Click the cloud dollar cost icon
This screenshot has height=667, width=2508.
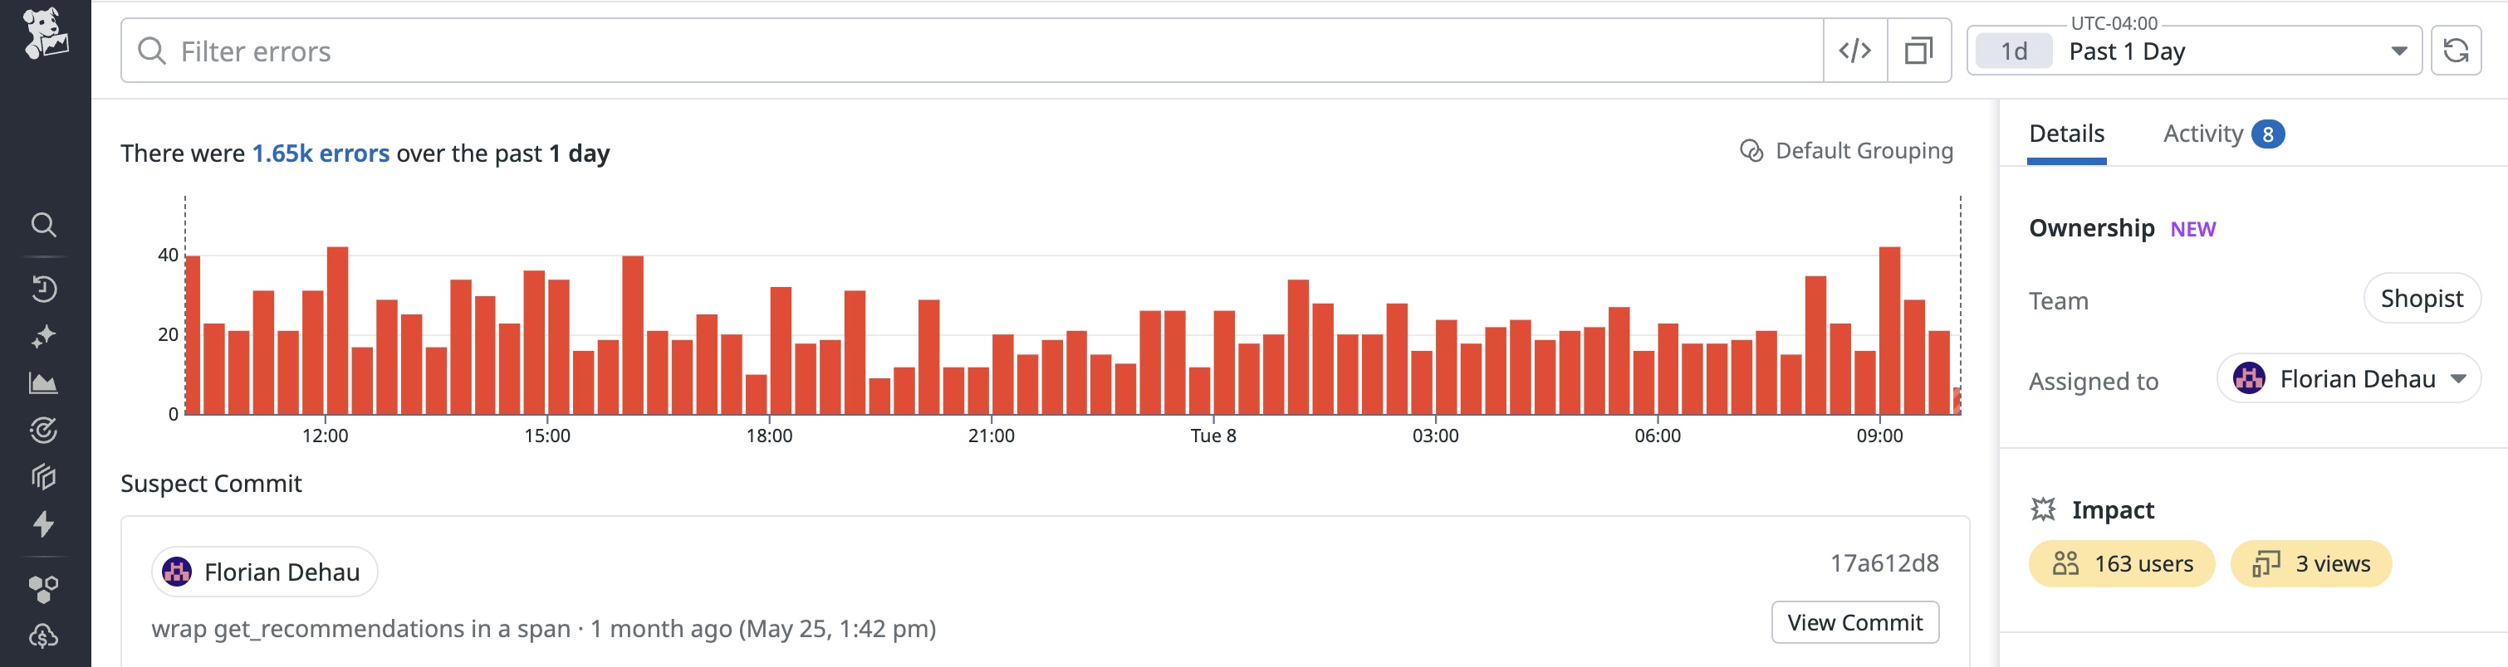[44, 635]
